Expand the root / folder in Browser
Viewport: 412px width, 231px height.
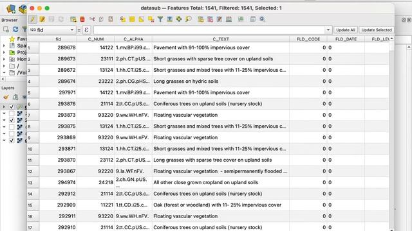pos(4,66)
